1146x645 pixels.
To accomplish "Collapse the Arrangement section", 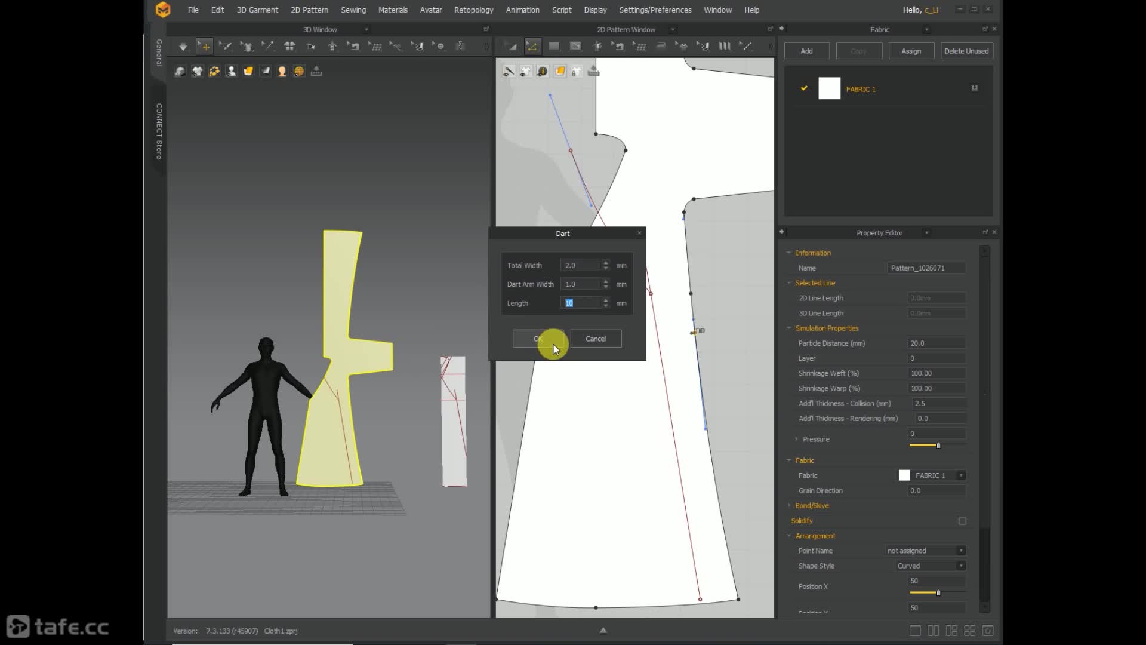I will click(x=788, y=536).
